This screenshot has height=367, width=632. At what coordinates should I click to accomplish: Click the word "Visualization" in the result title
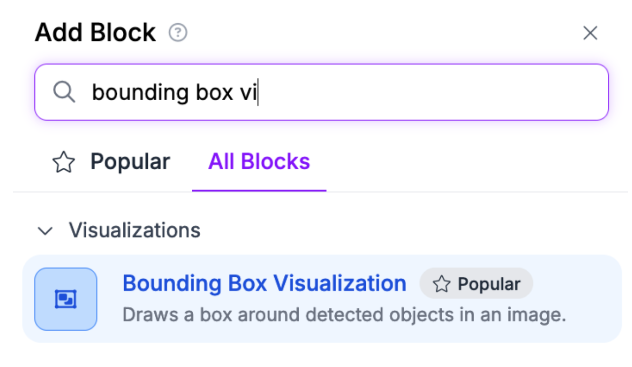(x=340, y=284)
